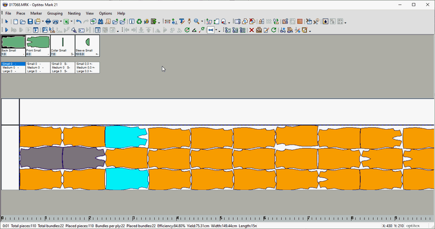Image resolution: width=435 pixels, height=229 pixels.
Task: Open the dropdown arrow beside the magnifier Zoom tool
Action: point(202,22)
